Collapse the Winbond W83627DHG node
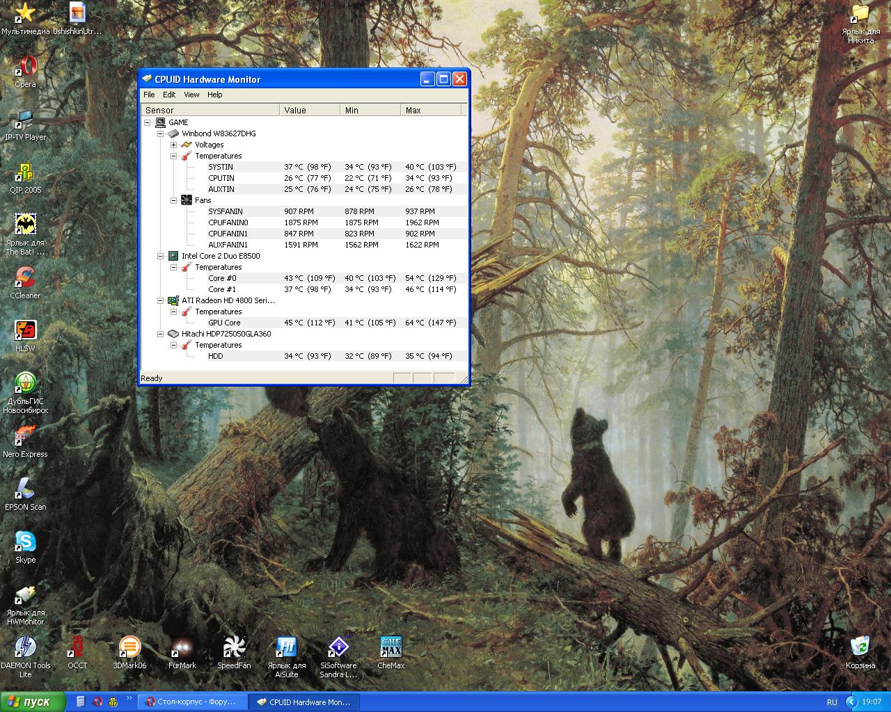Viewport: 891px width, 712px height. (160, 133)
